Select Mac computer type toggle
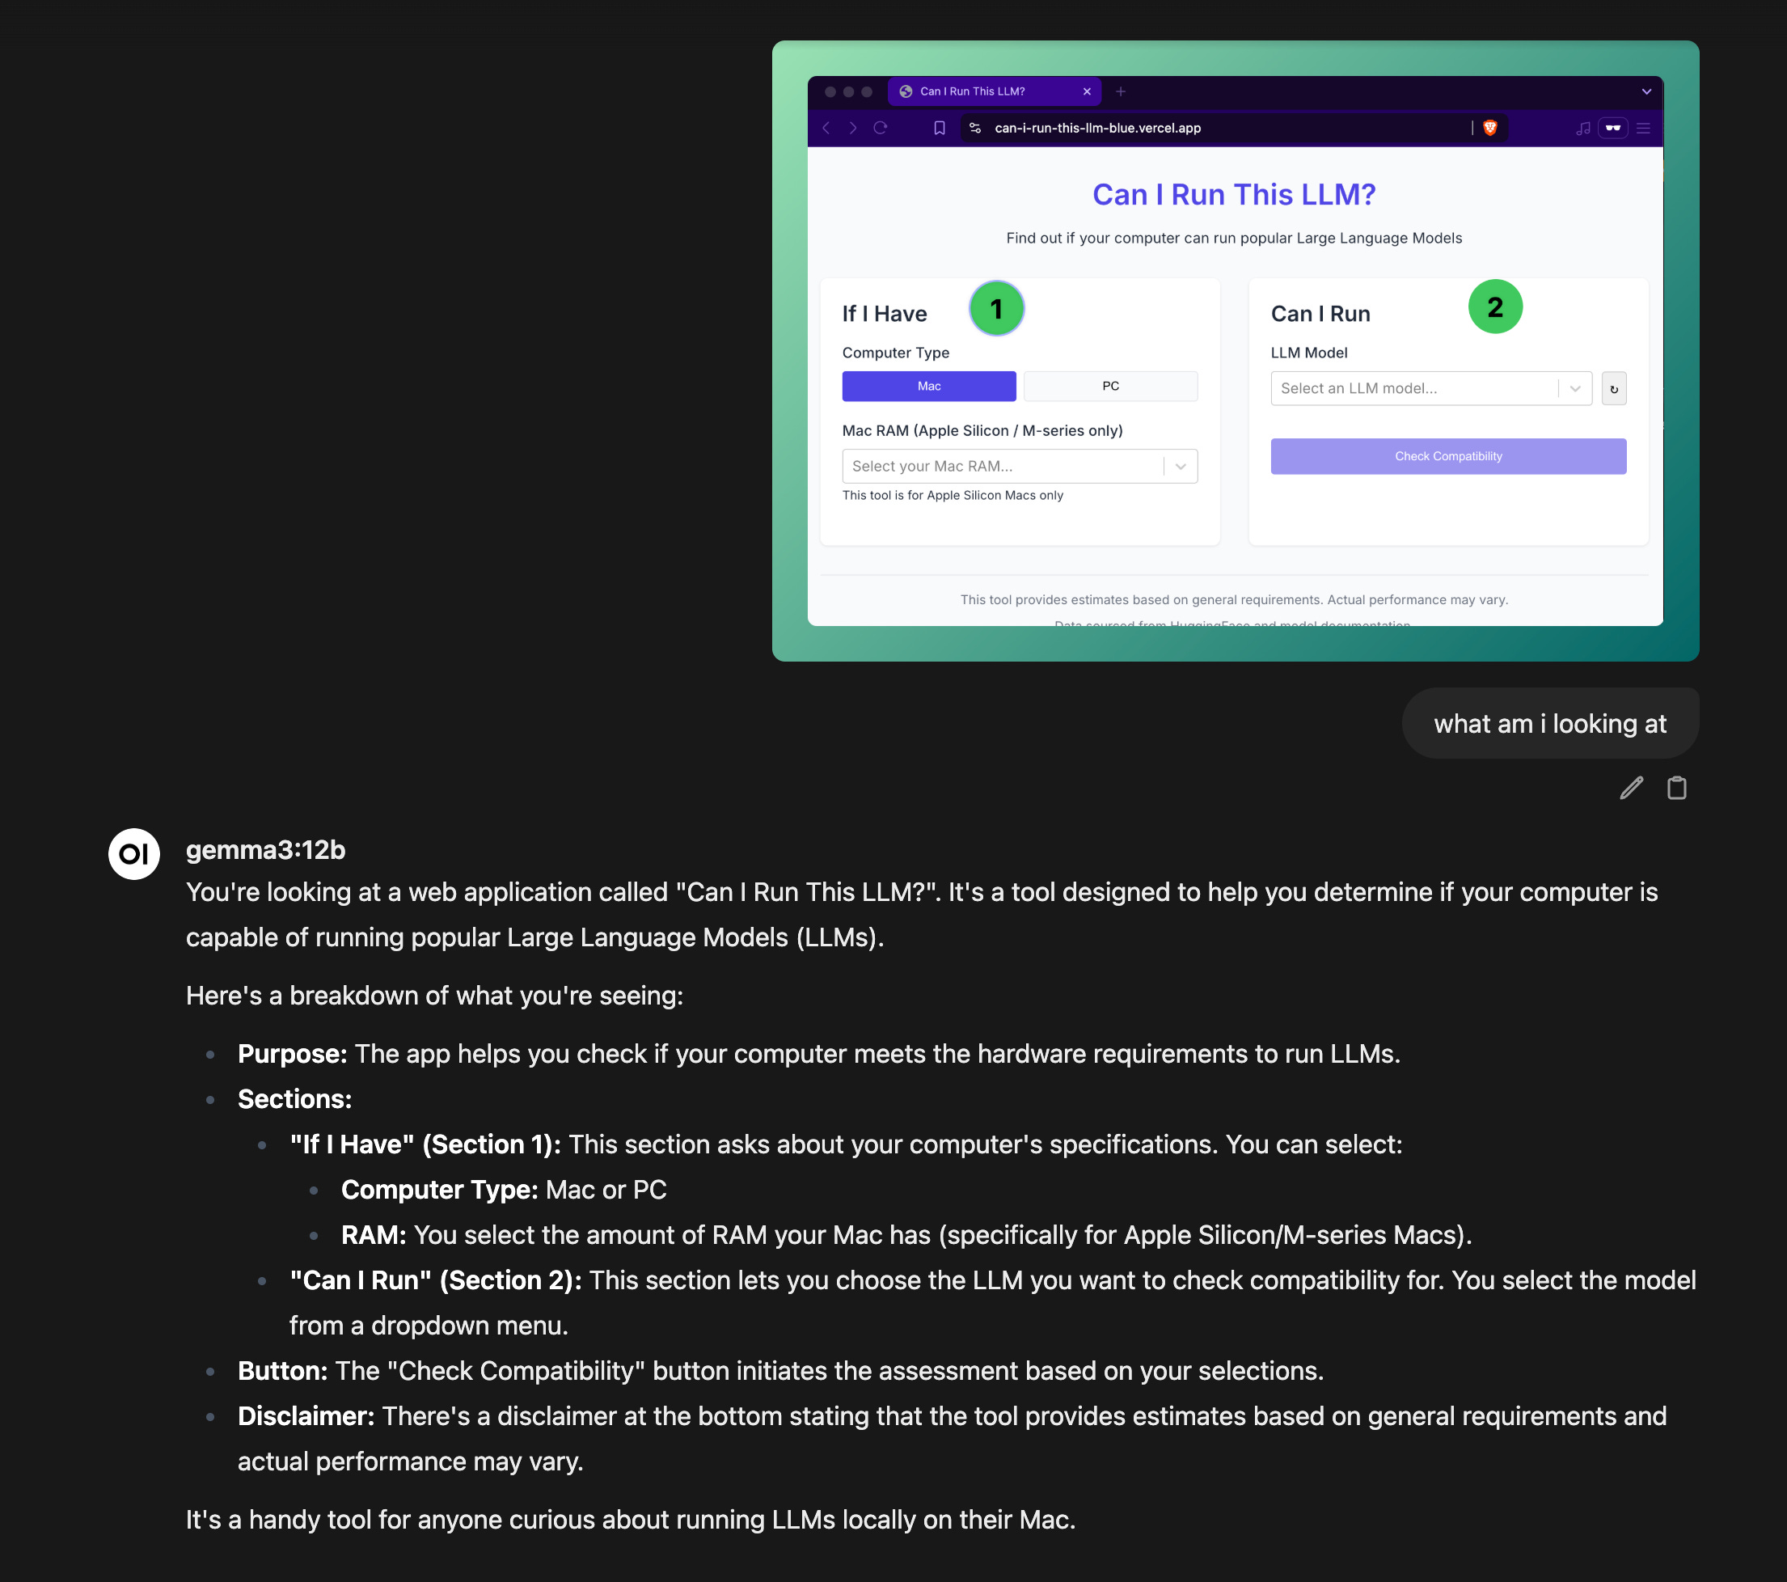Screen dimensions: 1787x1582 (x=928, y=386)
